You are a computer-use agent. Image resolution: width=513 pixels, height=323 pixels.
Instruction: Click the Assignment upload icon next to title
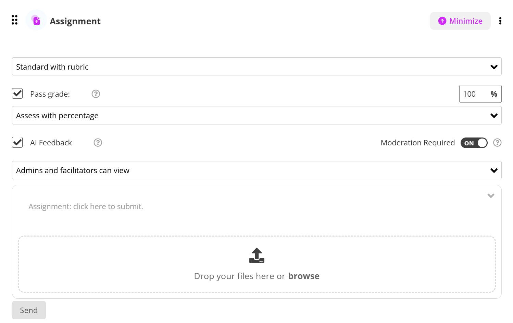point(36,21)
